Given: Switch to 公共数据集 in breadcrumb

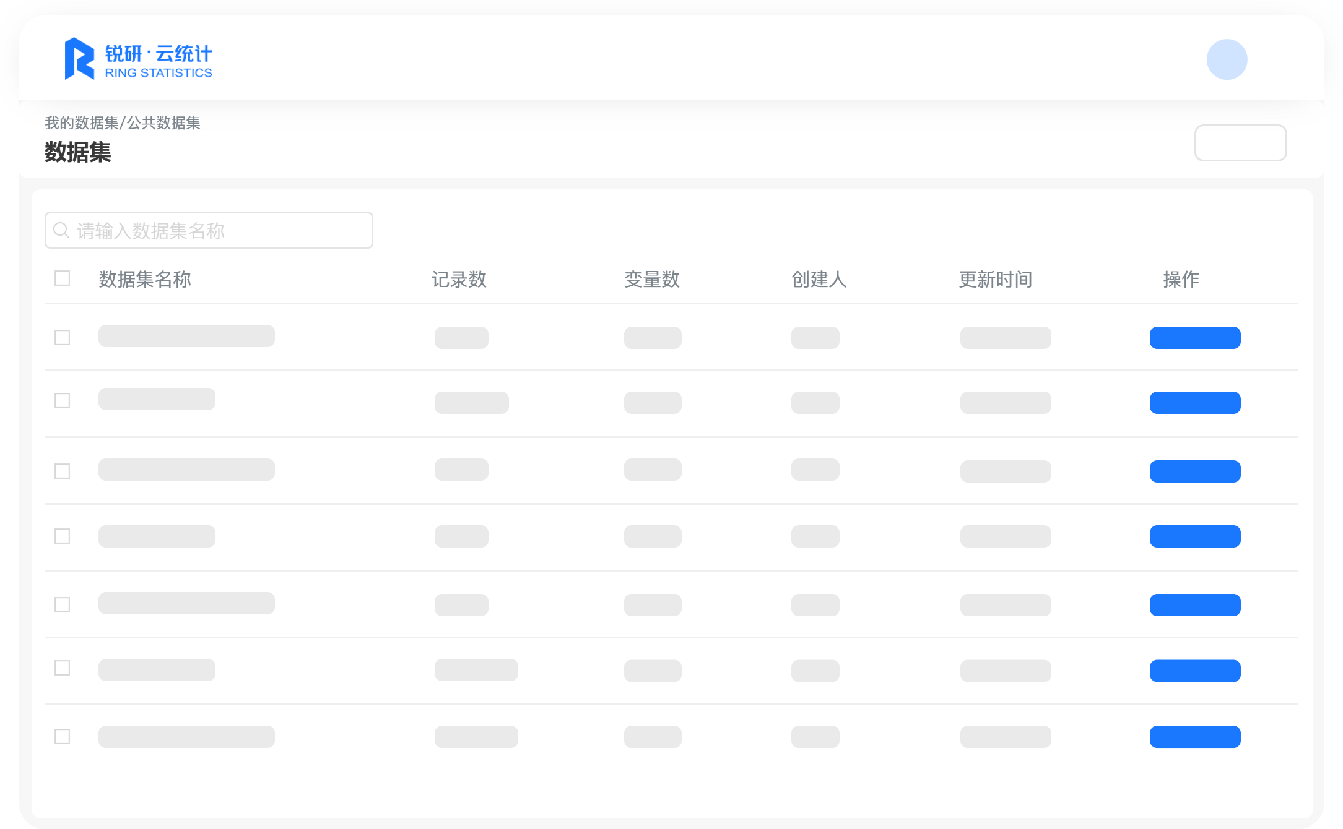Looking at the screenshot, I should click(163, 123).
